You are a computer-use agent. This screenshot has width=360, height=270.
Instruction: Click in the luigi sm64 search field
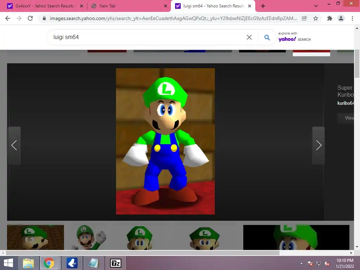147,37
